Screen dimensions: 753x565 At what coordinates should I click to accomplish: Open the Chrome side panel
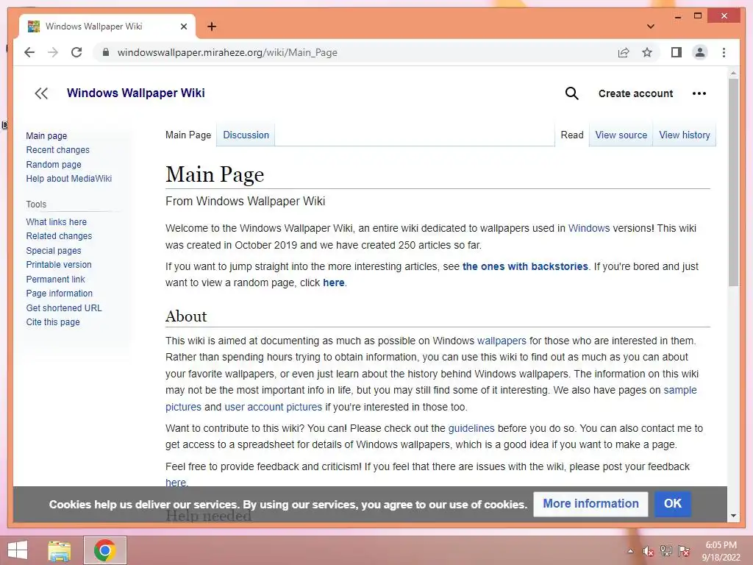click(x=677, y=52)
